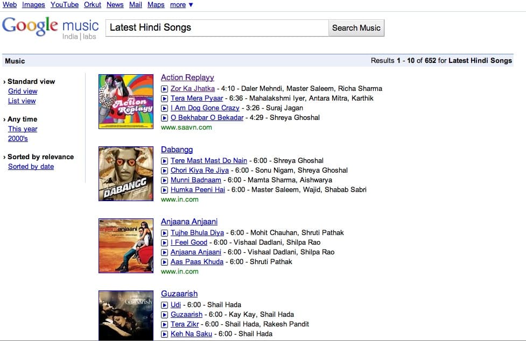Open News from the top navigation
The height and width of the screenshot is (341, 526).
(115, 5)
